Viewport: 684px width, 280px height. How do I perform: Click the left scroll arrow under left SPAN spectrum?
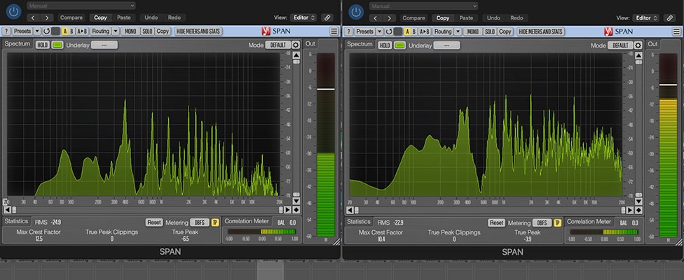8,210
